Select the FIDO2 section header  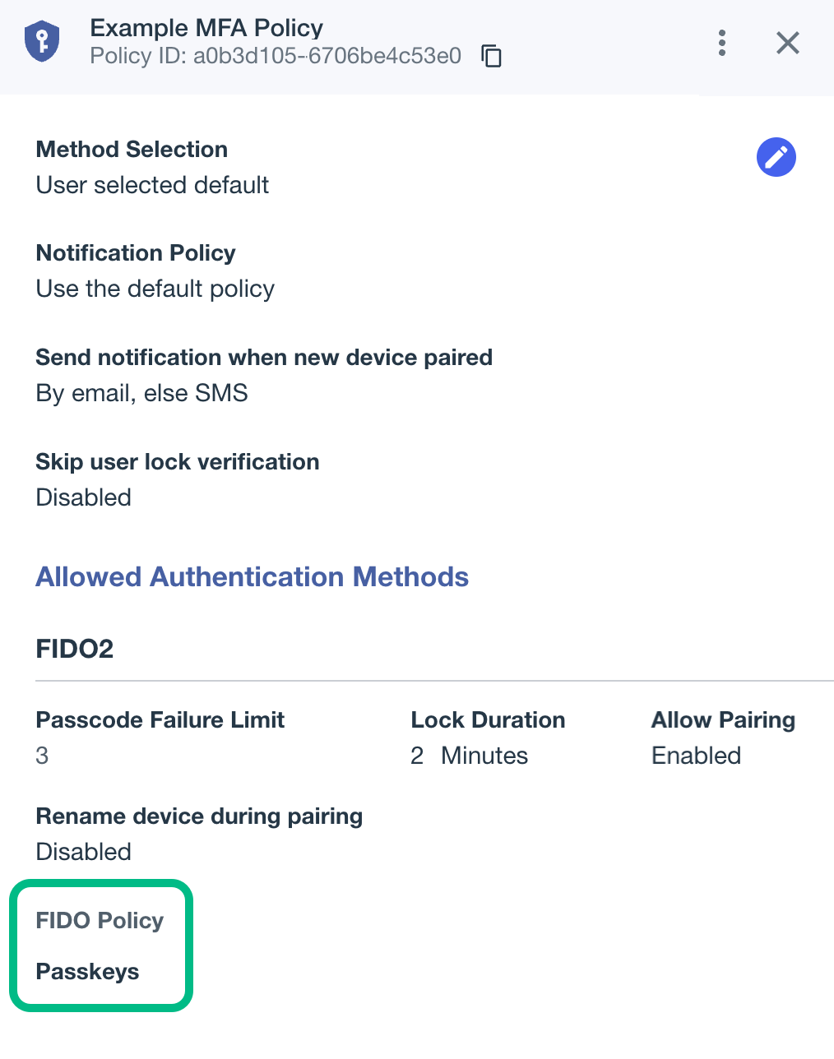(74, 649)
